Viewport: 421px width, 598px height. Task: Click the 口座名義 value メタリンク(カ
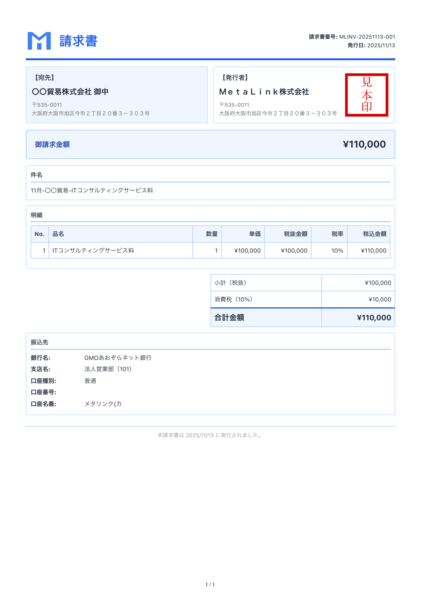click(x=102, y=404)
